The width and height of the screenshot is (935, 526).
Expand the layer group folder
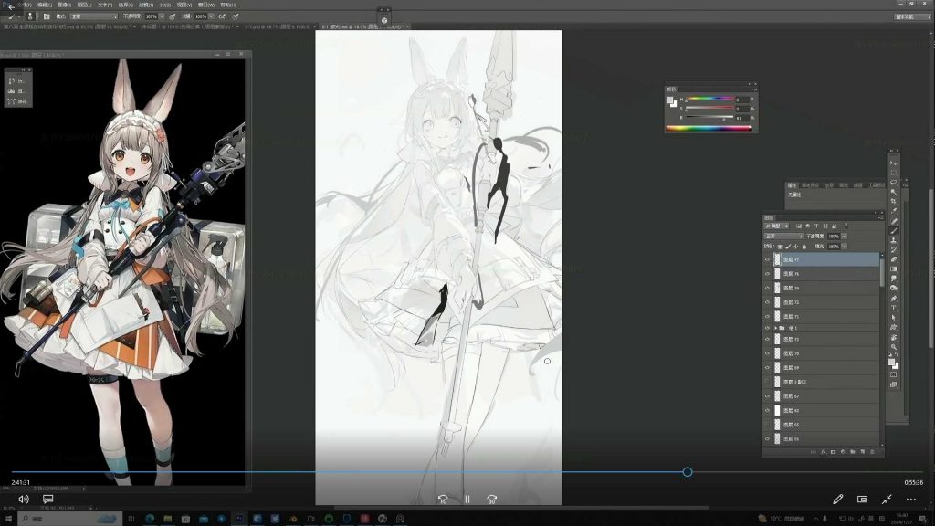click(x=776, y=328)
